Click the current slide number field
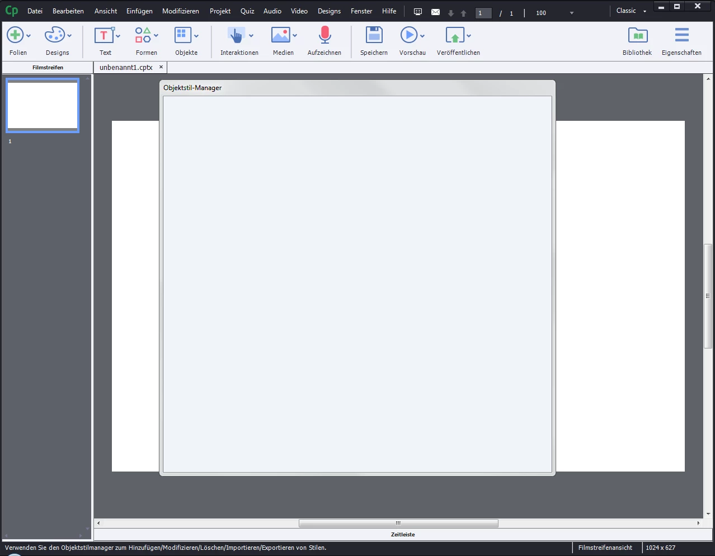This screenshot has height=556, width=715. coord(483,13)
